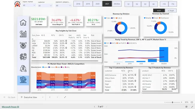Image resolution: width=195 pixels, height=109 pixels.
Task: Open the Finance view dollar-chart icon
Action: point(23,34)
